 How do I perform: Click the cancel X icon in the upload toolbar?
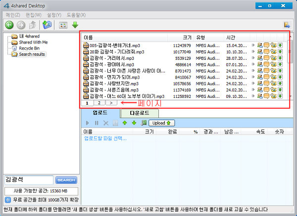pos(106,123)
